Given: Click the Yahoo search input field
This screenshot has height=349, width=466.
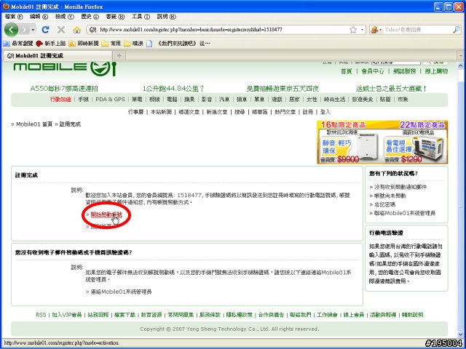Looking at the screenshot, I should point(416,30).
